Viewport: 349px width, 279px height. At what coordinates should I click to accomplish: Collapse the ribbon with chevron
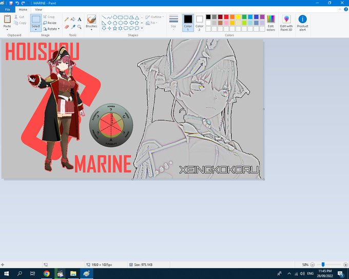click(x=340, y=9)
